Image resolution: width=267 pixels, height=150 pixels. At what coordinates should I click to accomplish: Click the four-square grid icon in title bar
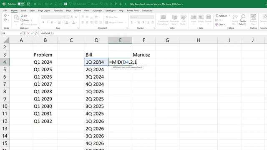click(65, 4)
